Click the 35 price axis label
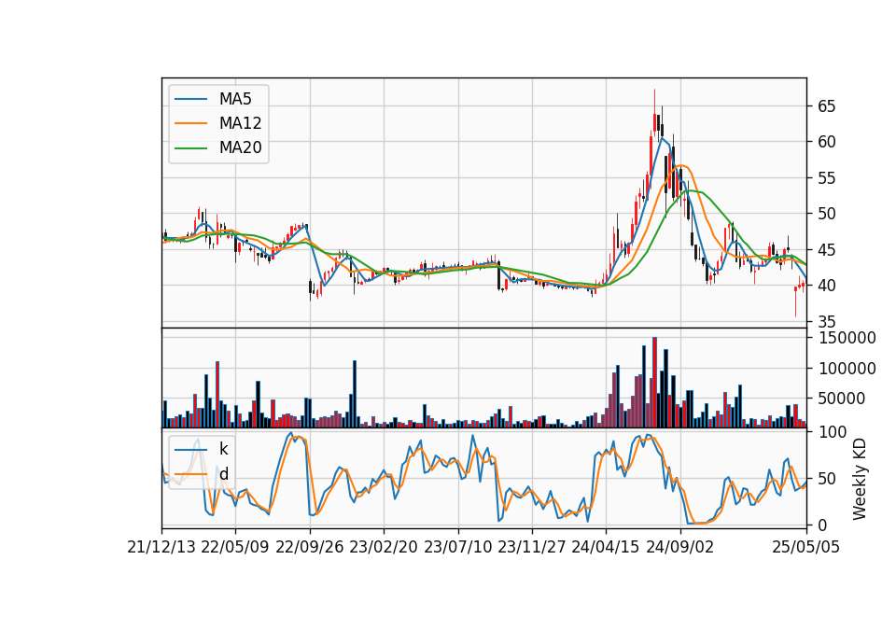896x644 pixels. (827, 322)
